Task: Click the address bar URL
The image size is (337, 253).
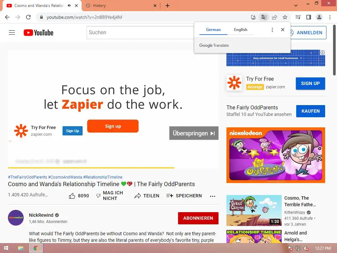Action: point(84,17)
